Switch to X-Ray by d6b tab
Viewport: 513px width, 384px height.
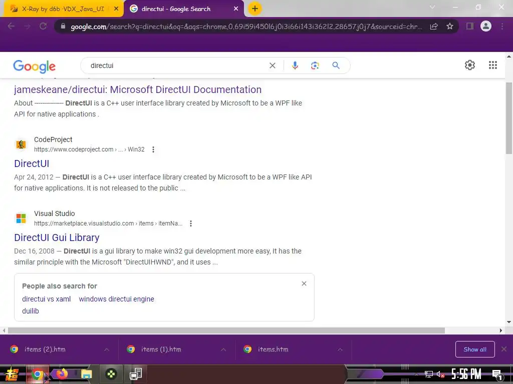pyautogui.click(x=62, y=9)
